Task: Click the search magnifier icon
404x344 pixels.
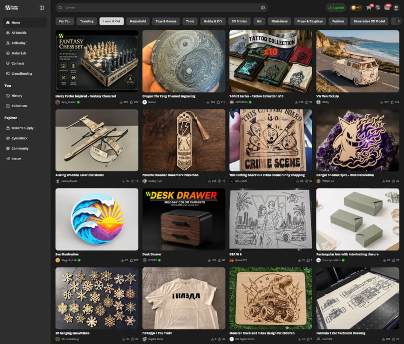Action: pos(60,8)
